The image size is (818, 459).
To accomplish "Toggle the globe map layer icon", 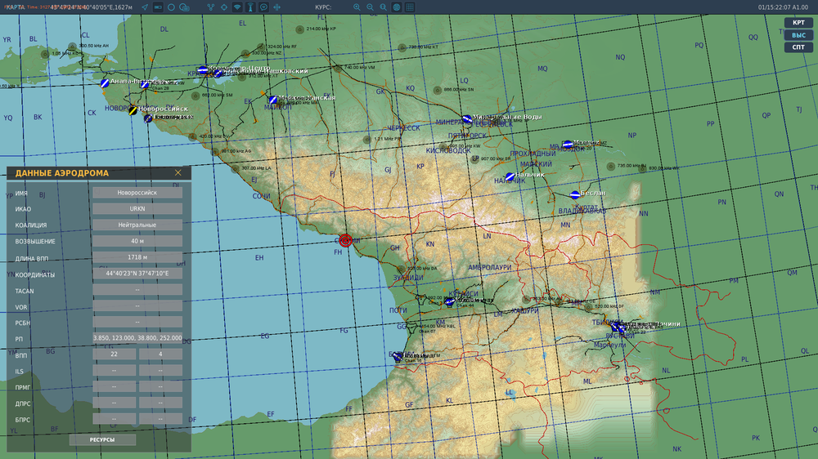I will (x=397, y=7).
